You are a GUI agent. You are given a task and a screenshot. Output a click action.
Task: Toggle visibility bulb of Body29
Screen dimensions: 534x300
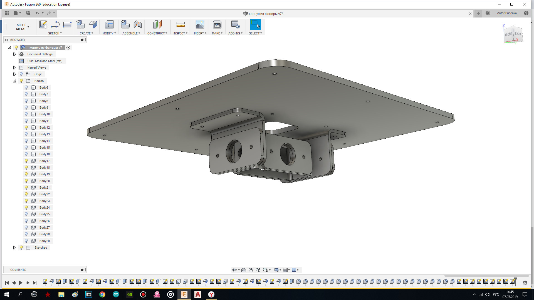(x=26, y=241)
